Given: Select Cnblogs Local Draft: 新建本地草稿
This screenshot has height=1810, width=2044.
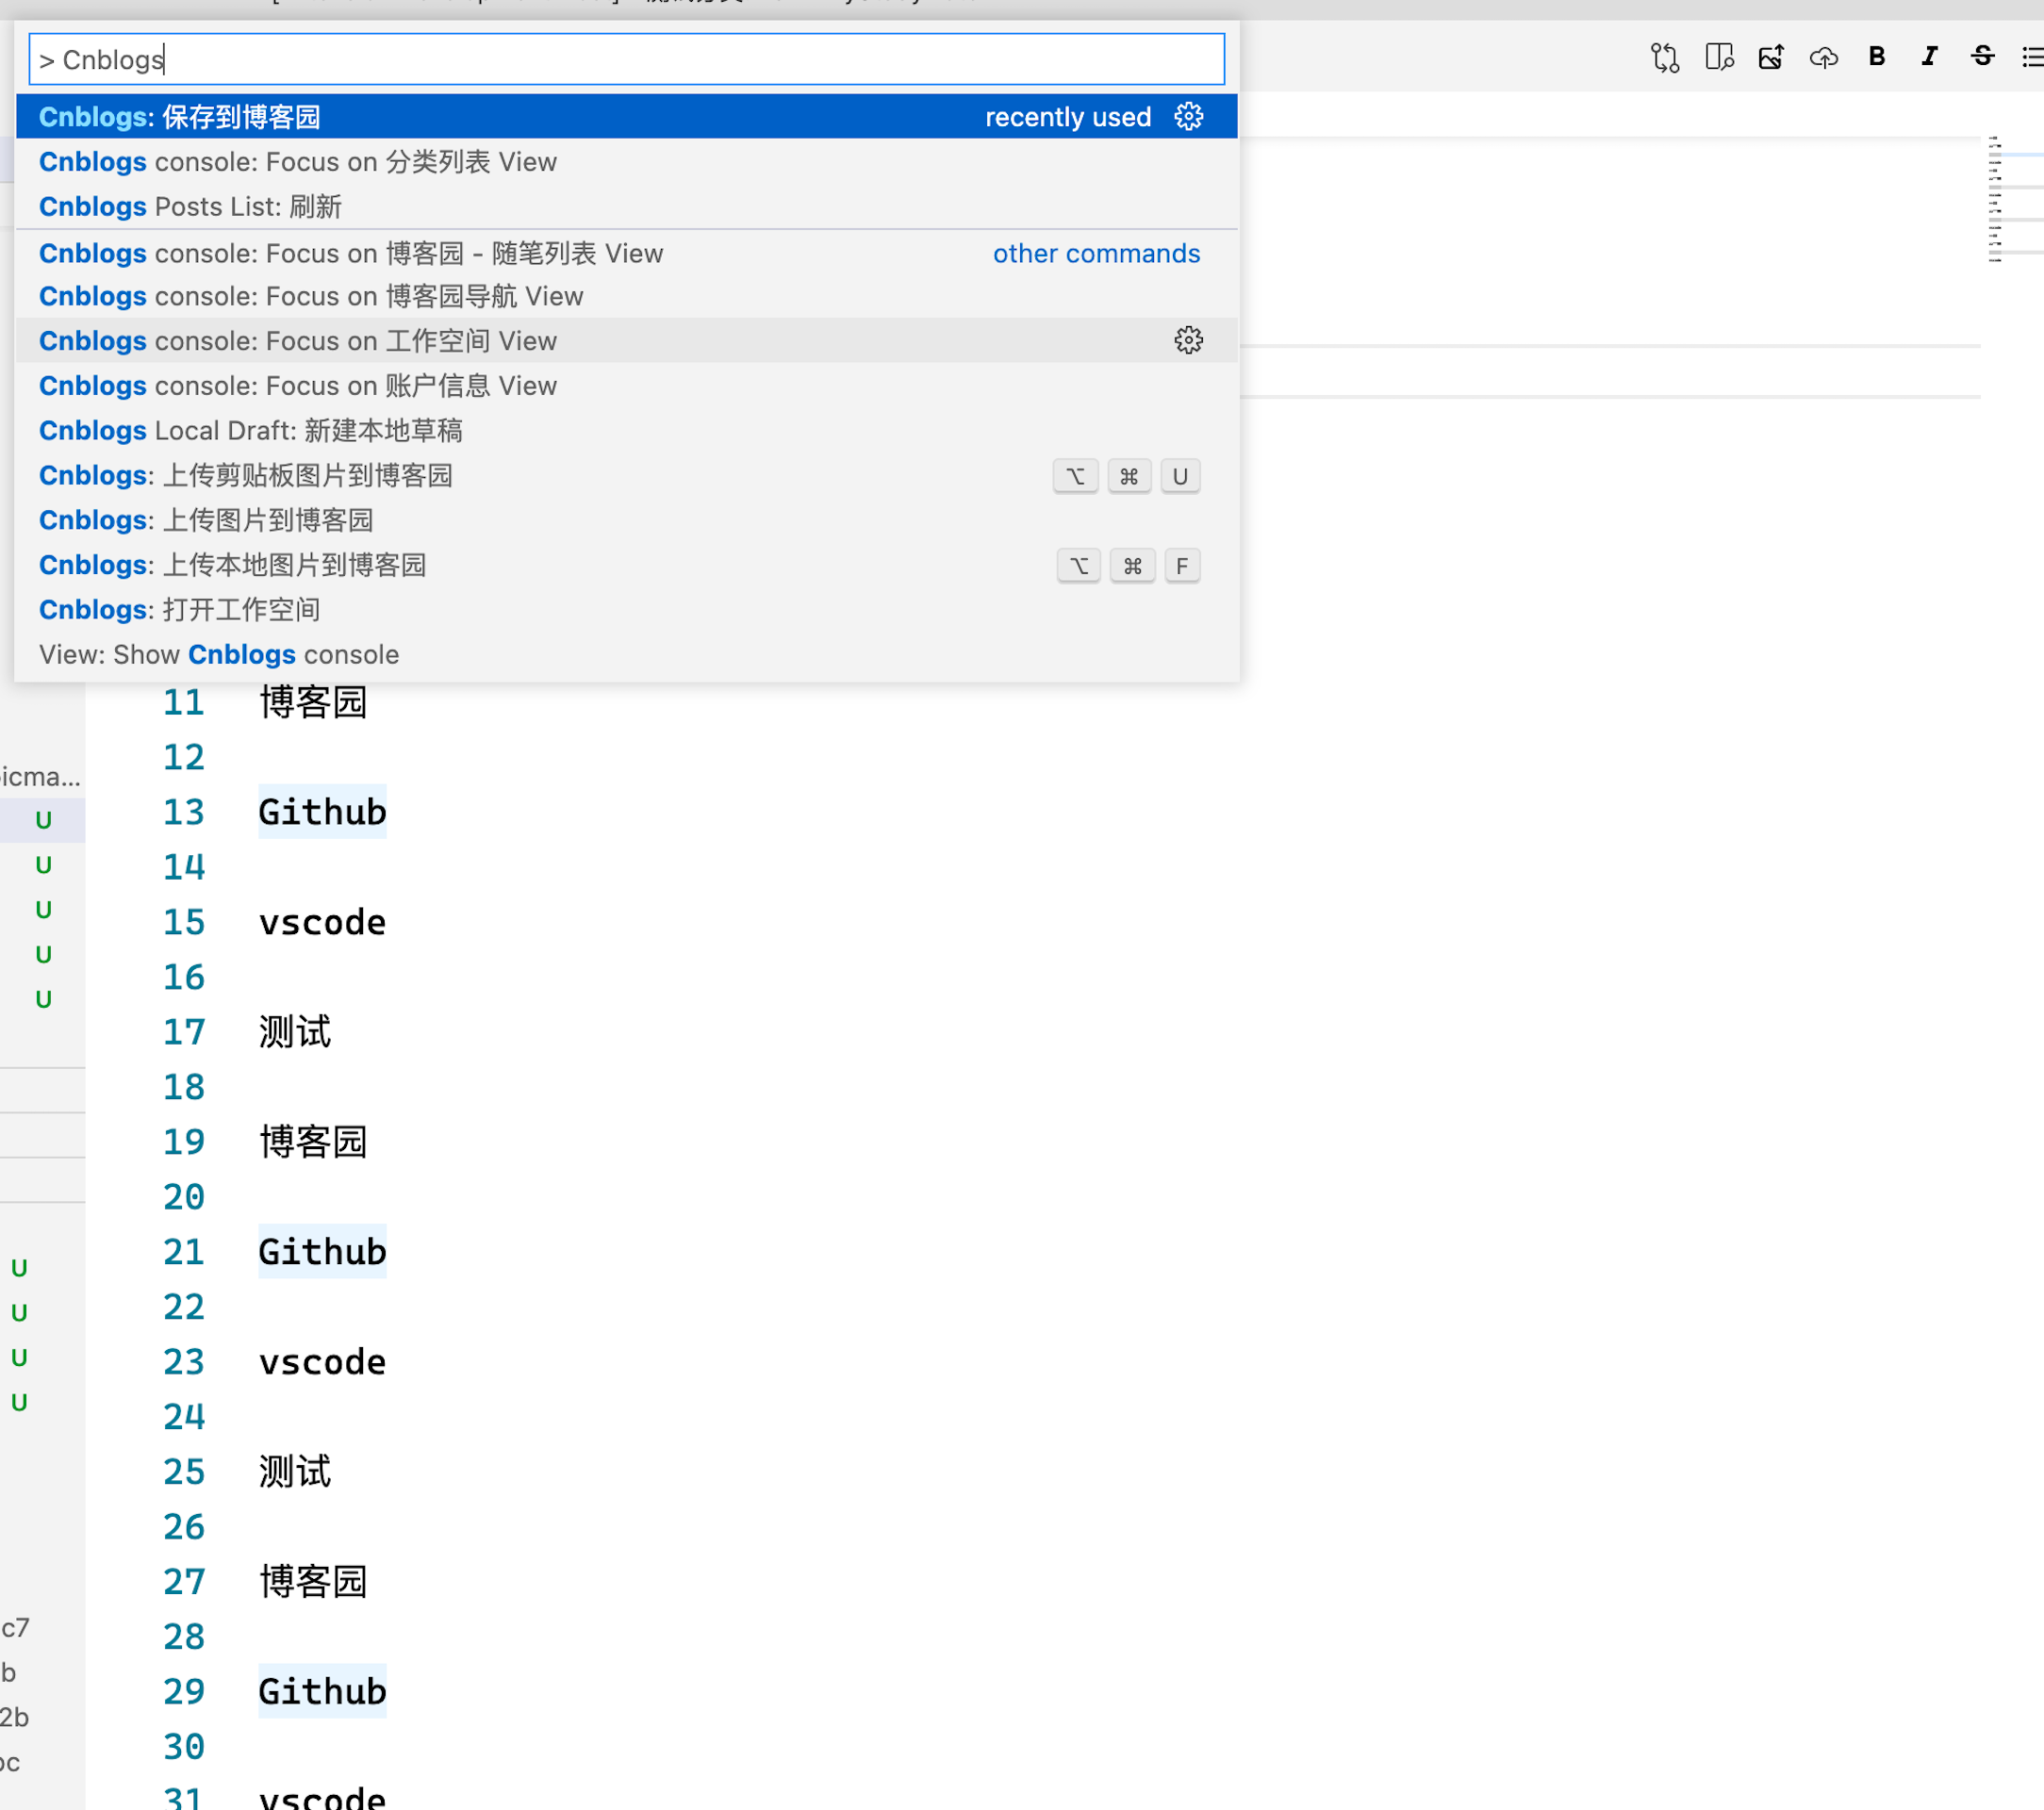Looking at the screenshot, I should [x=250, y=431].
